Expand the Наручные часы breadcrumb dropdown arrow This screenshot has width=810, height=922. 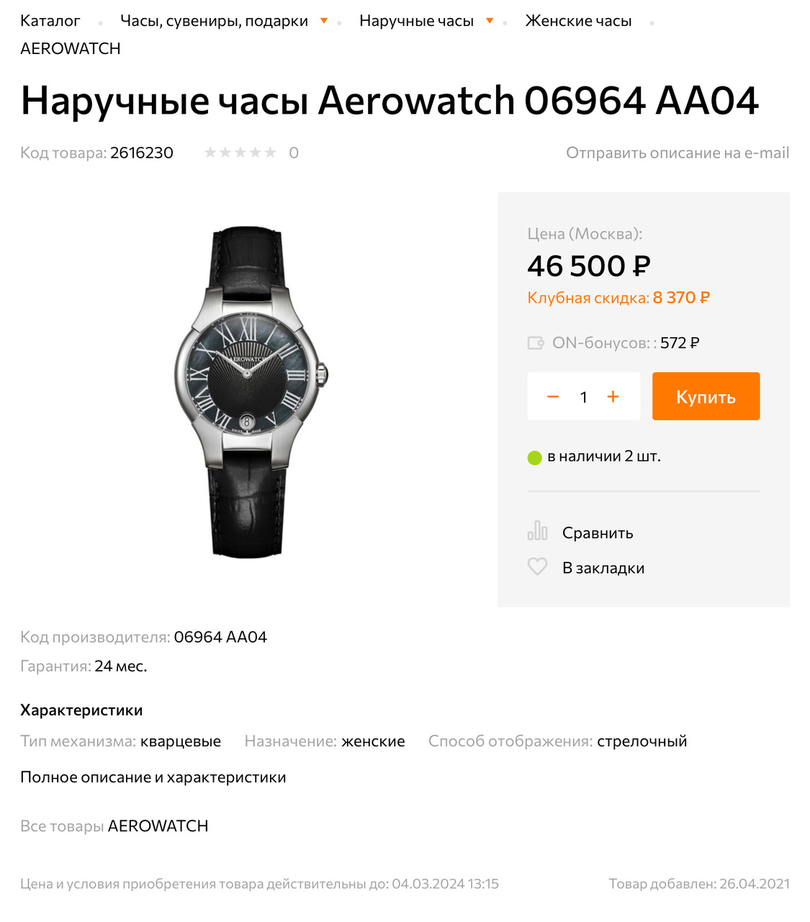(490, 21)
